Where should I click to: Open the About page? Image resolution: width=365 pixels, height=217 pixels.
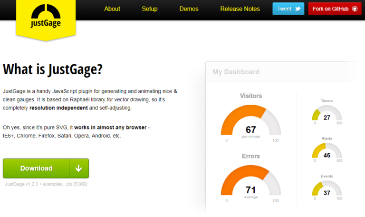click(x=112, y=9)
